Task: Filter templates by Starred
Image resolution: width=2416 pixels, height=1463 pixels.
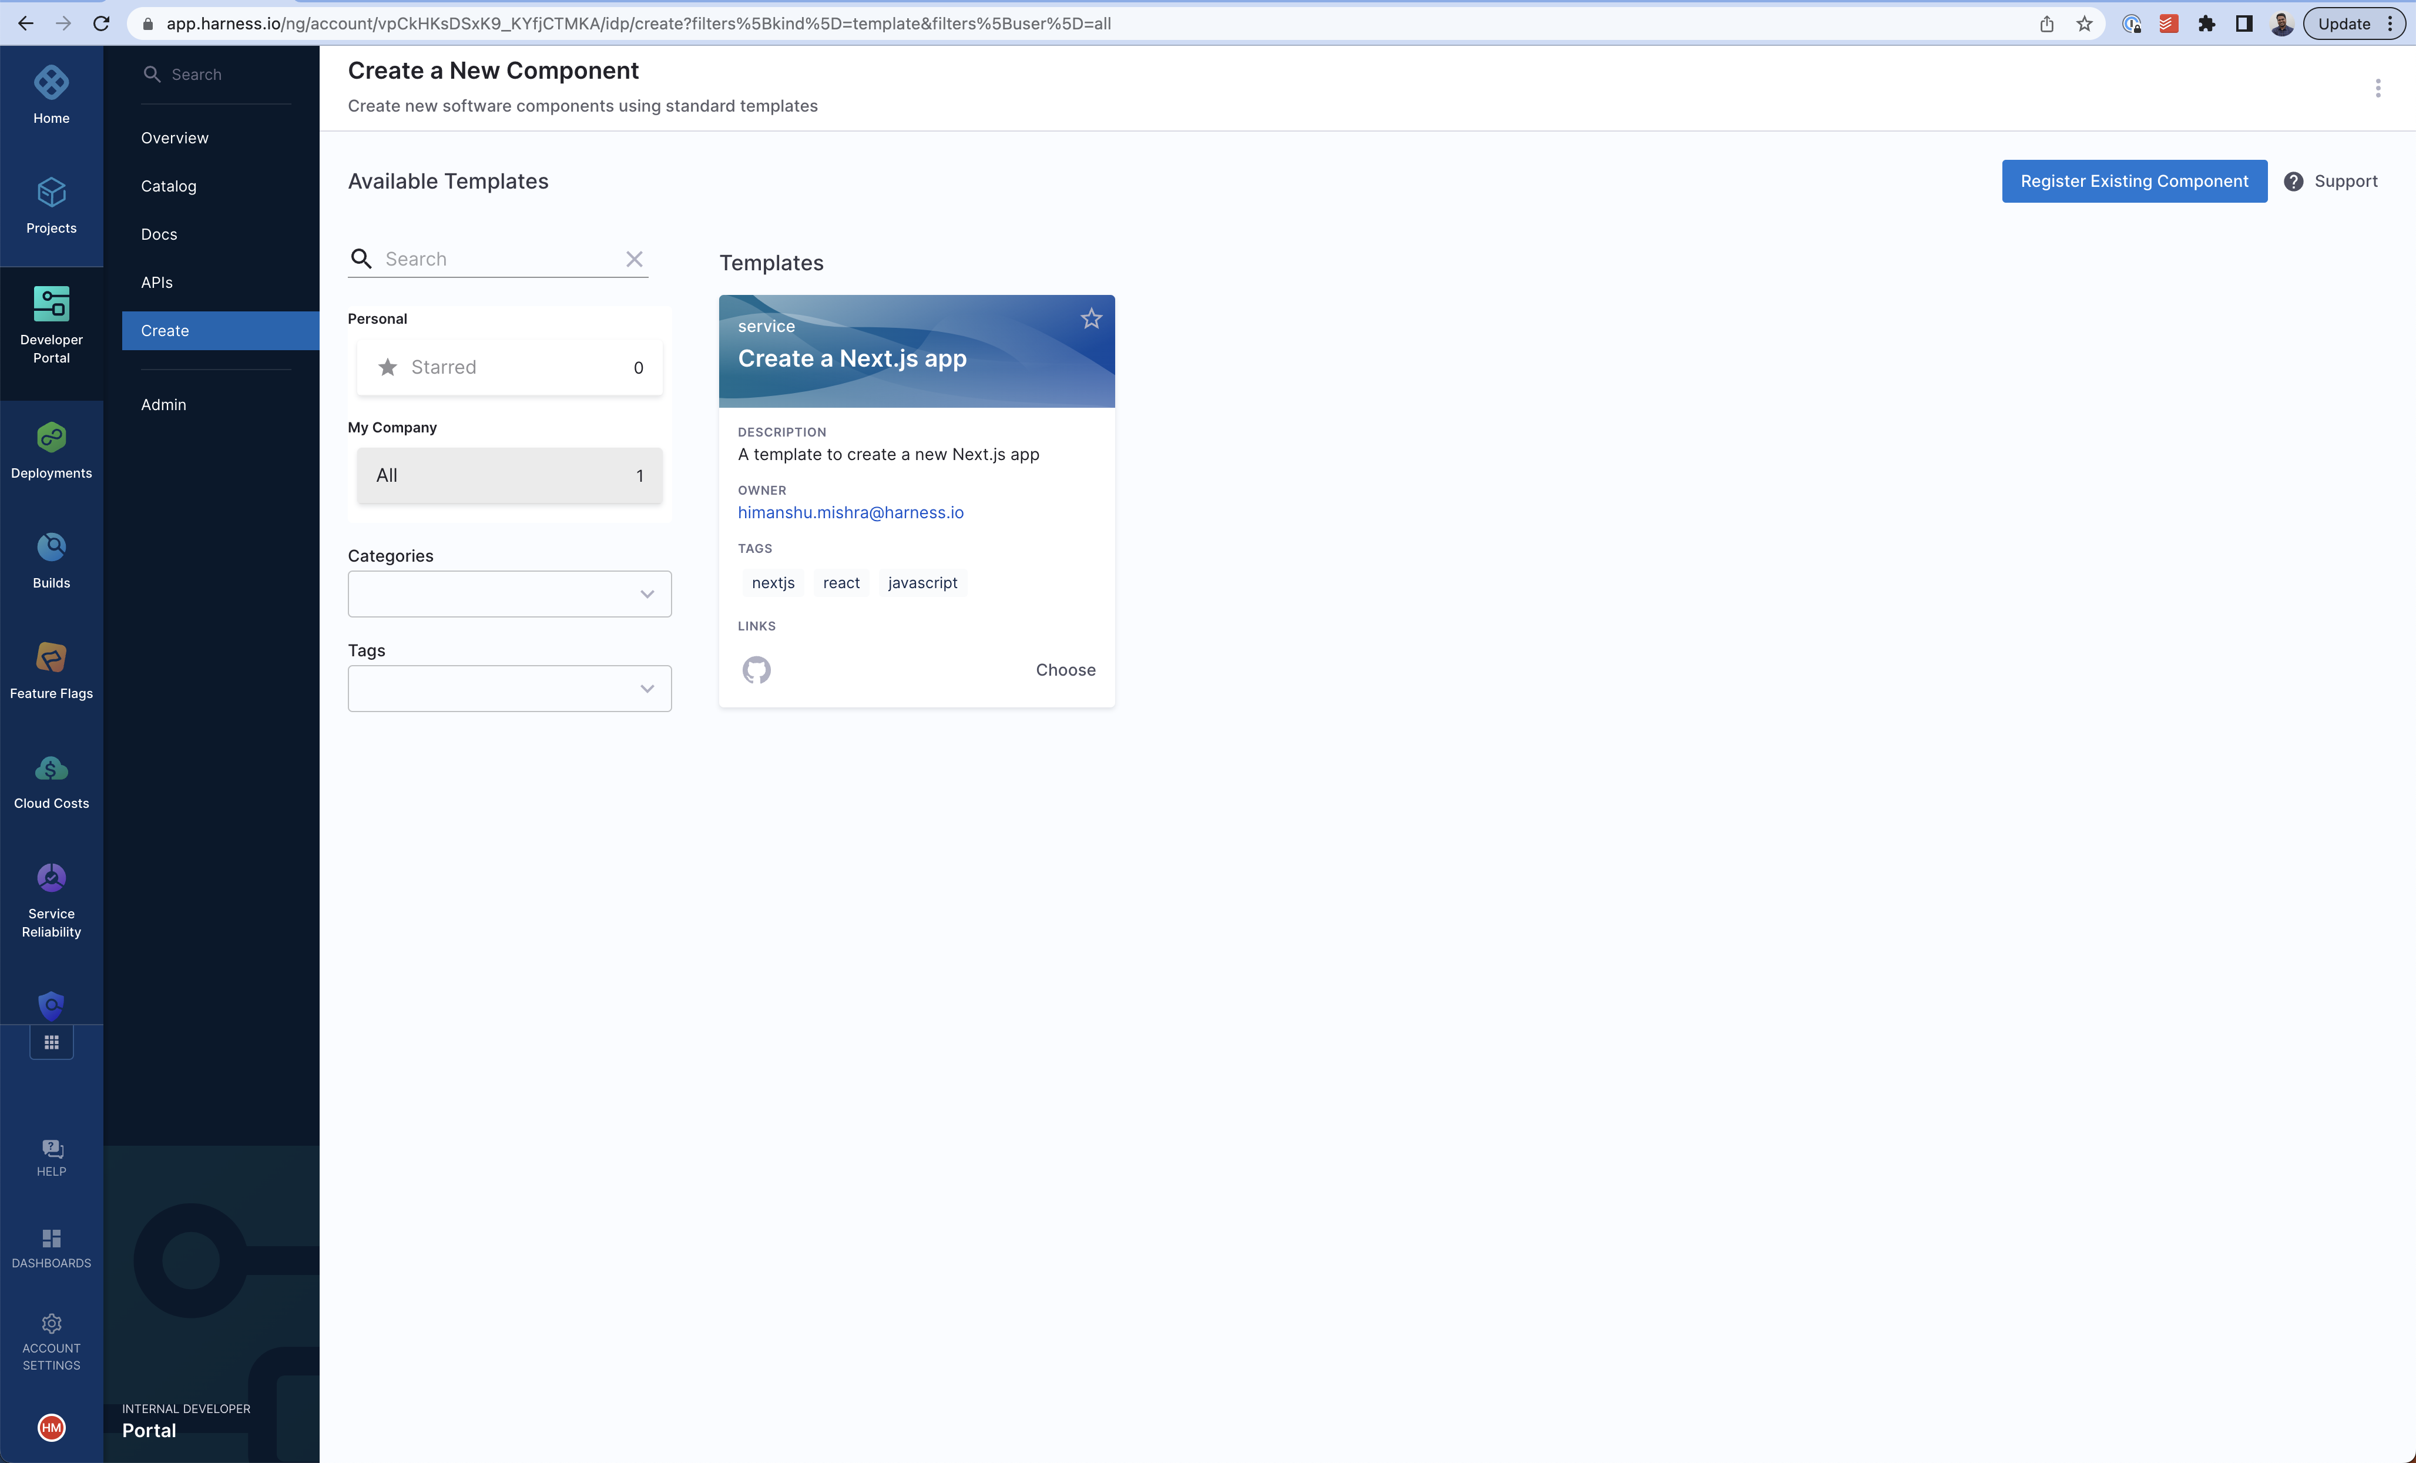Action: (509, 368)
